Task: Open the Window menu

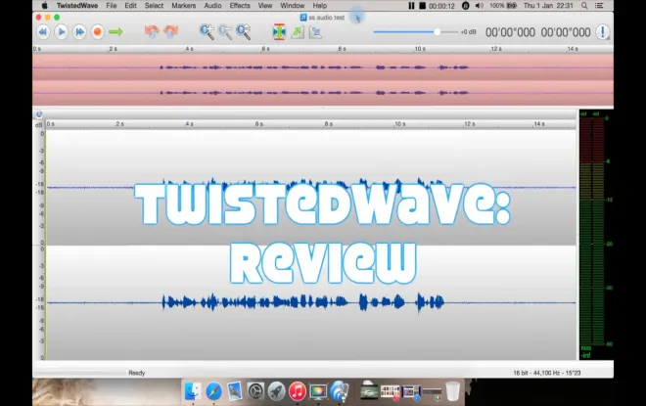Action: [x=292, y=5]
